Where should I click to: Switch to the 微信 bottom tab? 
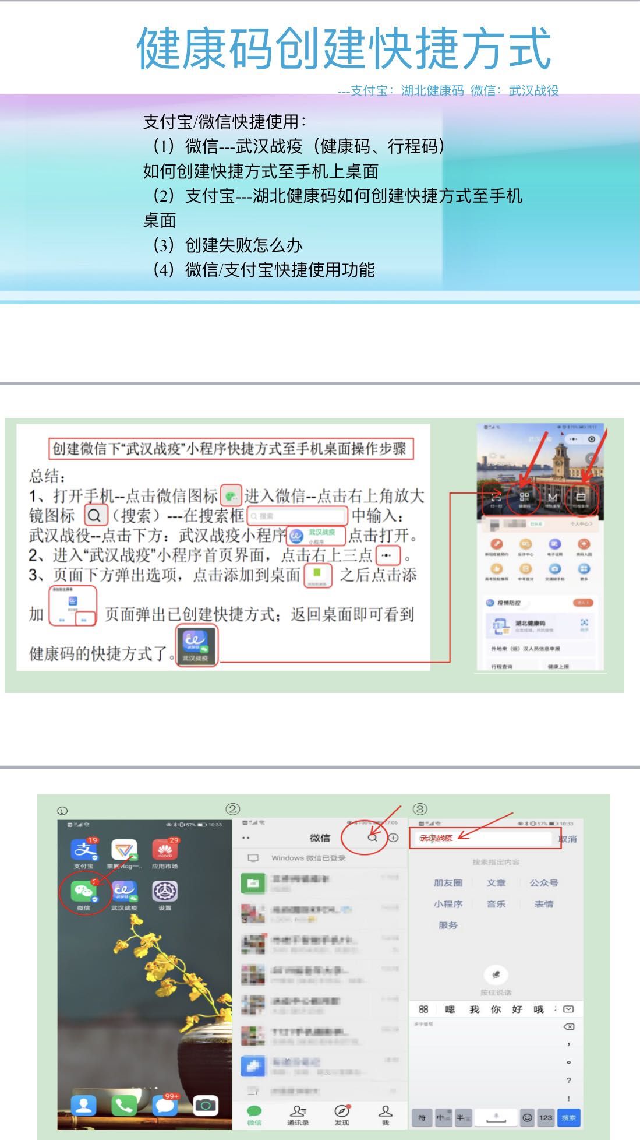(x=254, y=1114)
